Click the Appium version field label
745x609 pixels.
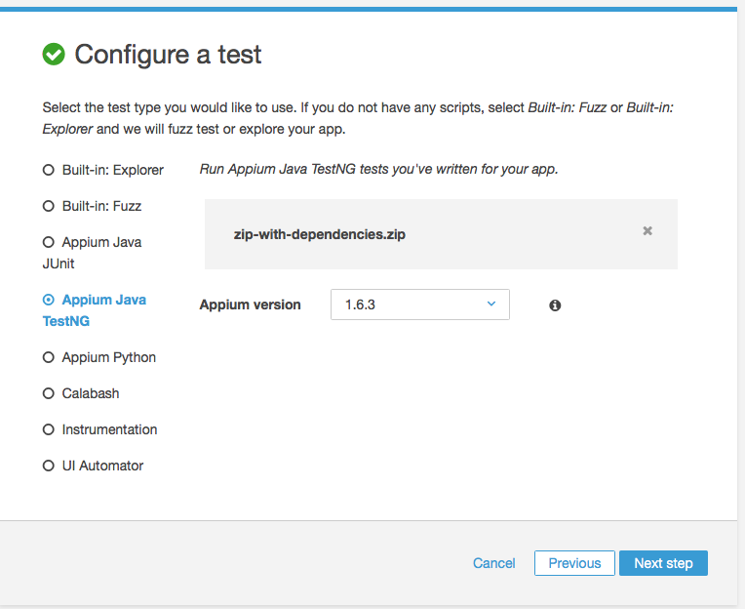click(x=250, y=304)
